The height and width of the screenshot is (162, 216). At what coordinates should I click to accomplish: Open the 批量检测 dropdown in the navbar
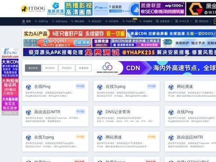tap(164, 21)
